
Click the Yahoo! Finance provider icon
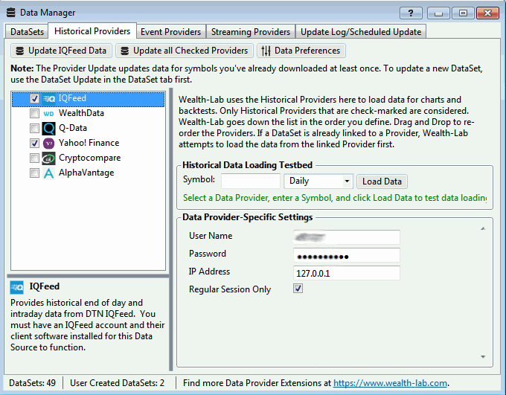tap(49, 143)
